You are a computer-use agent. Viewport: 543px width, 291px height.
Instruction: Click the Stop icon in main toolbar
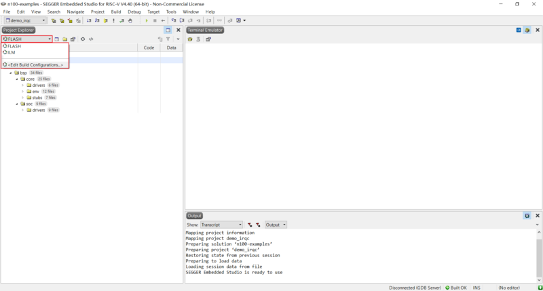click(x=155, y=21)
